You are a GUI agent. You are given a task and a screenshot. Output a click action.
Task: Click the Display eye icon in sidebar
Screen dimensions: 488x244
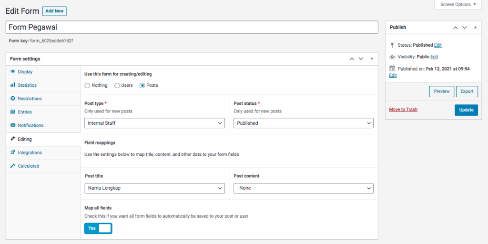tap(13, 72)
